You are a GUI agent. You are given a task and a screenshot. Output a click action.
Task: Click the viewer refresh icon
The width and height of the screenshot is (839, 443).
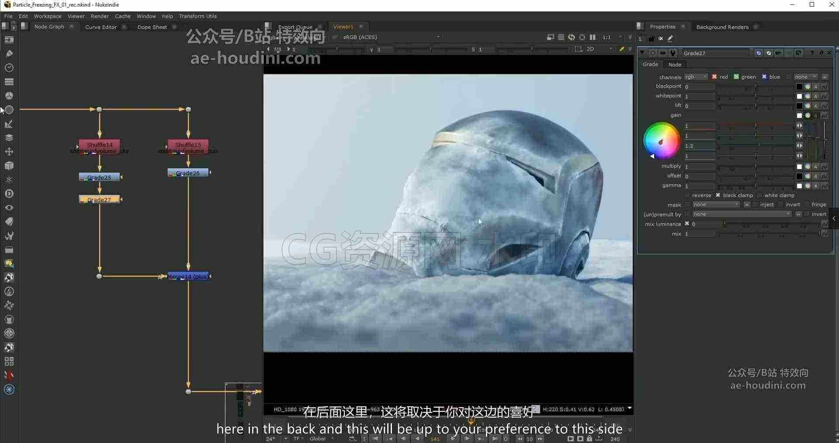coord(572,37)
